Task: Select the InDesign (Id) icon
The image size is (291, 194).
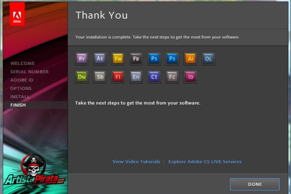Action: coord(190,77)
